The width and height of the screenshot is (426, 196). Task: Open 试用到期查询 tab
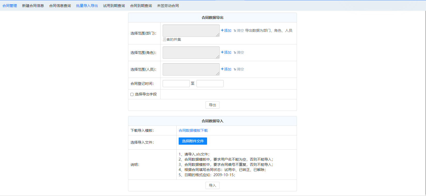[x=114, y=6]
